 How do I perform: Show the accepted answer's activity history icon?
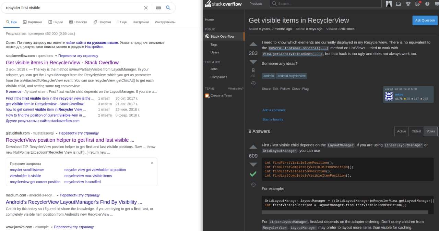[253, 184]
